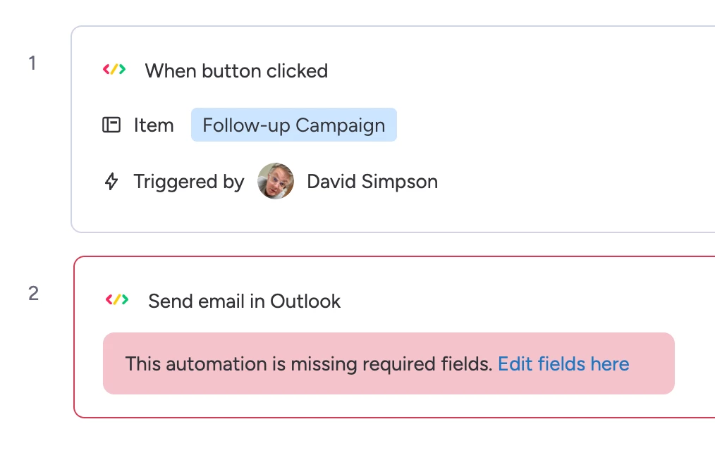Click the word Outlook in step two's title
The width and height of the screenshot is (715, 455).
point(305,301)
